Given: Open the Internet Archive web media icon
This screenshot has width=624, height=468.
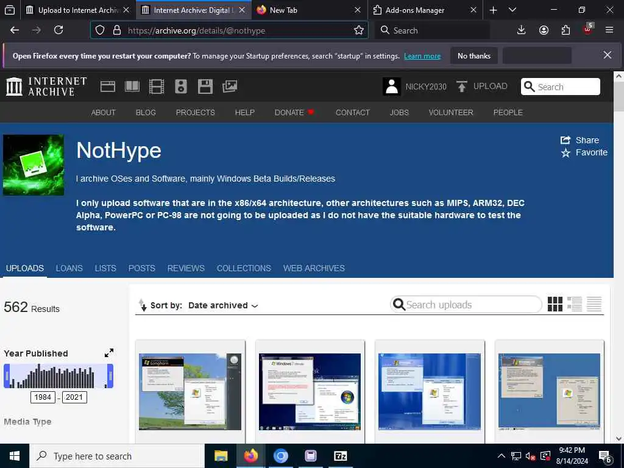Looking at the screenshot, I should (x=107, y=87).
